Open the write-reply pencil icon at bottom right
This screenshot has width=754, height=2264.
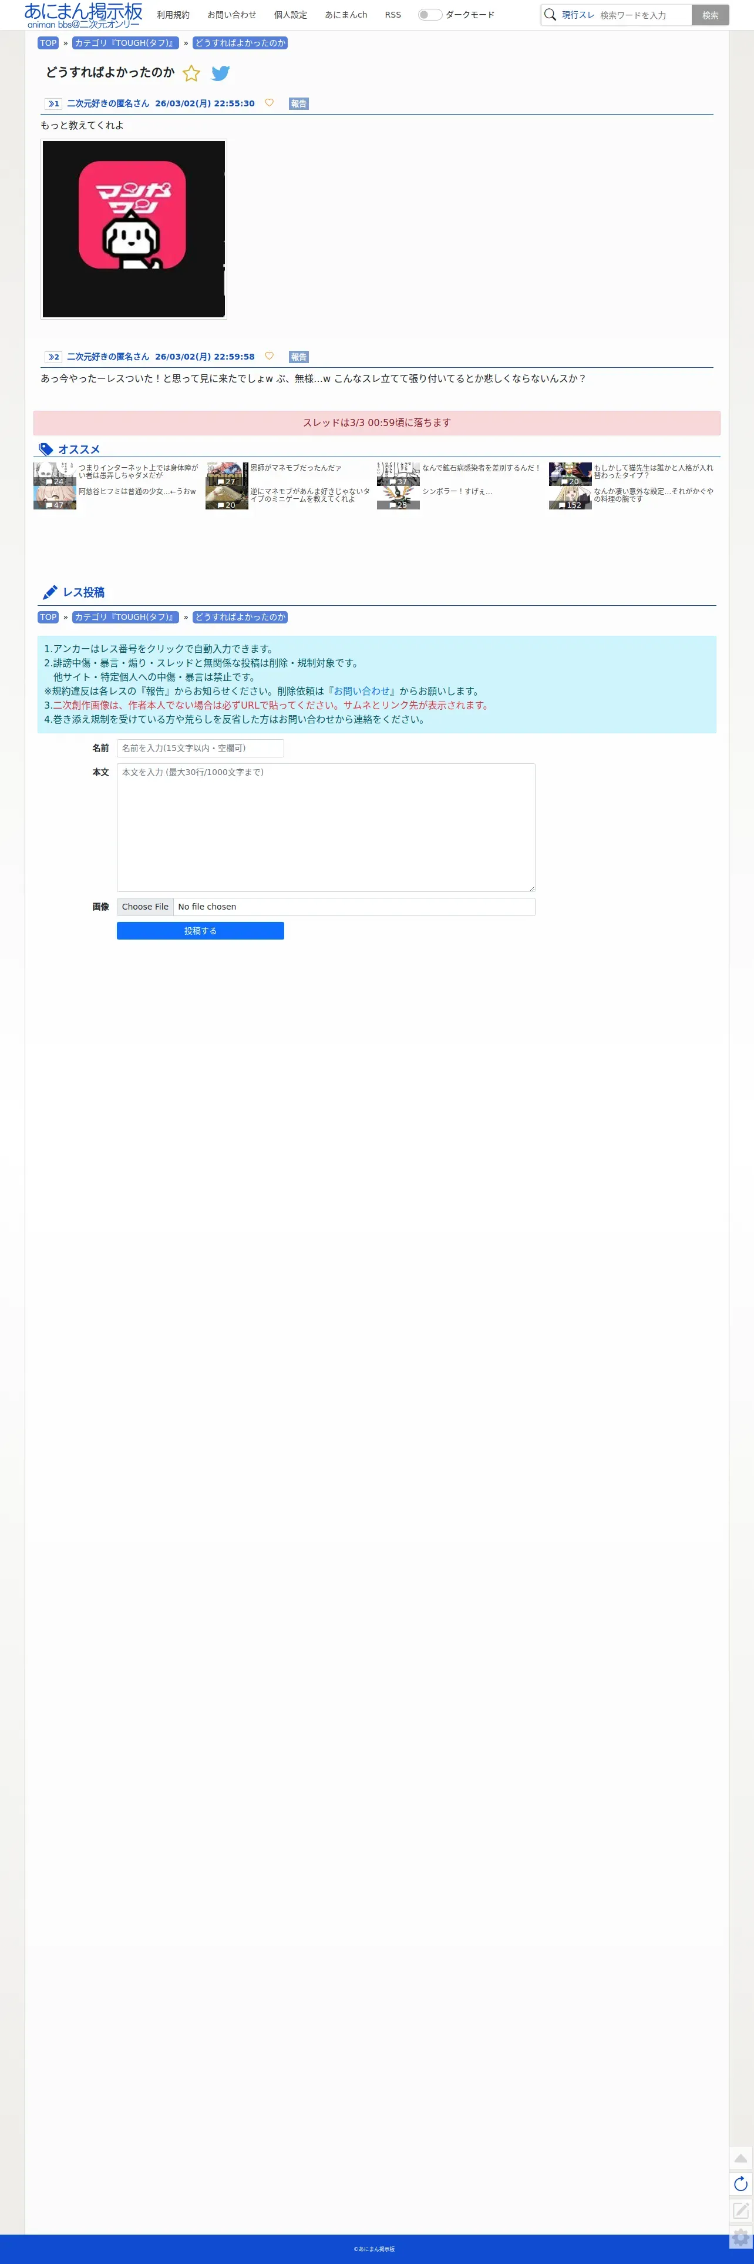point(741,2211)
